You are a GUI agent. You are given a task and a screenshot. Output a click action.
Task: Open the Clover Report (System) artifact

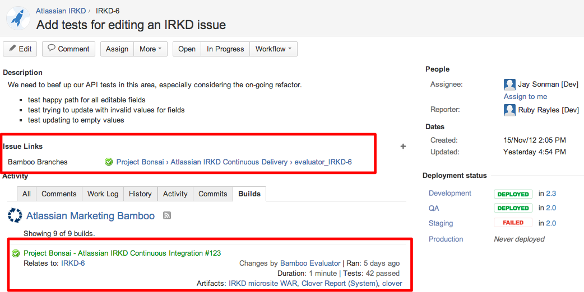pyautogui.click(x=340, y=284)
